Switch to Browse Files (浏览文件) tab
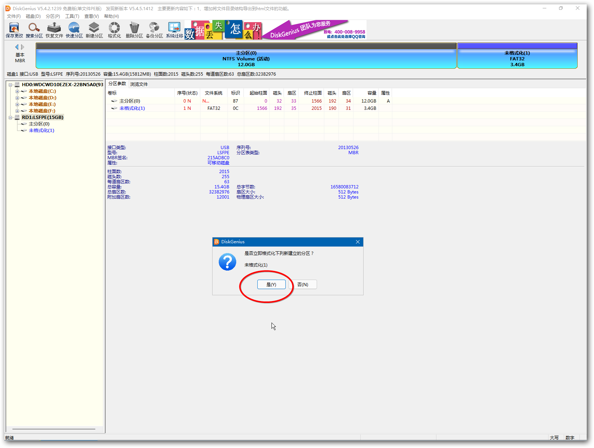The width and height of the screenshot is (594, 448). click(x=139, y=84)
